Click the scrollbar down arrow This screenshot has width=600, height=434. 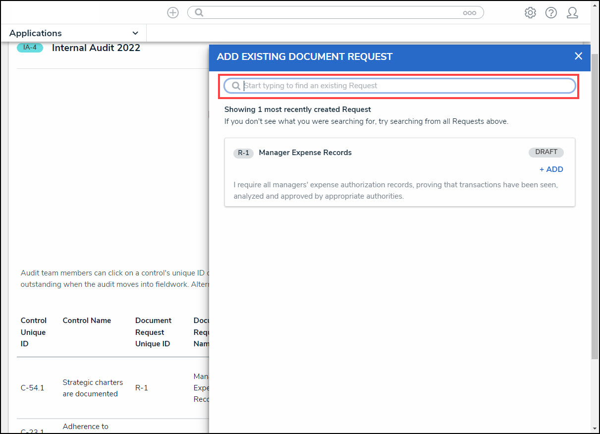595,429
